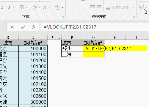Viewport: 149px width, 107px height.
Task: Select the 密云 city cell
Action: click(9, 78)
